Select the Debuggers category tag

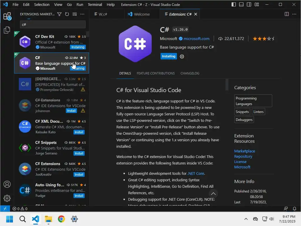(244, 119)
